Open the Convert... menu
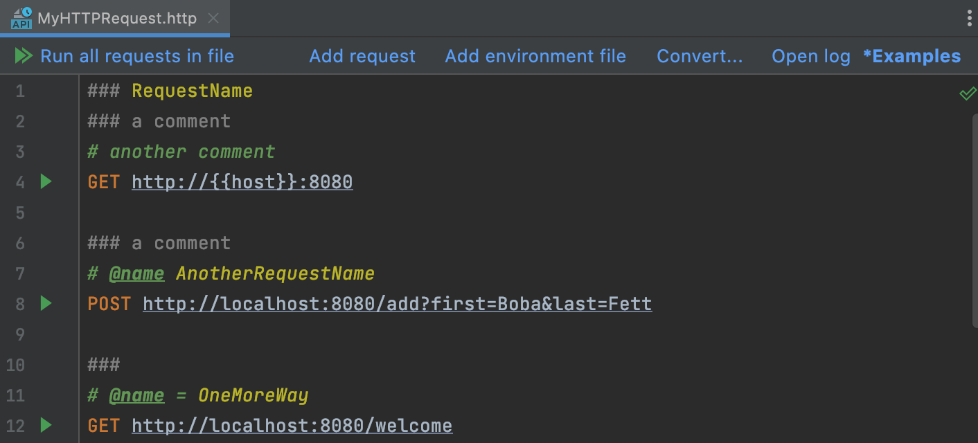The image size is (978, 443). click(x=700, y=56)
